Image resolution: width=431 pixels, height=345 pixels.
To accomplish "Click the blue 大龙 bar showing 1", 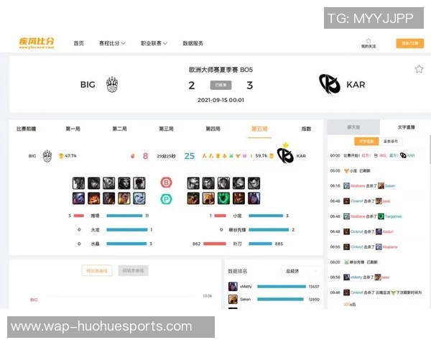I will click(x=127, y=230).
